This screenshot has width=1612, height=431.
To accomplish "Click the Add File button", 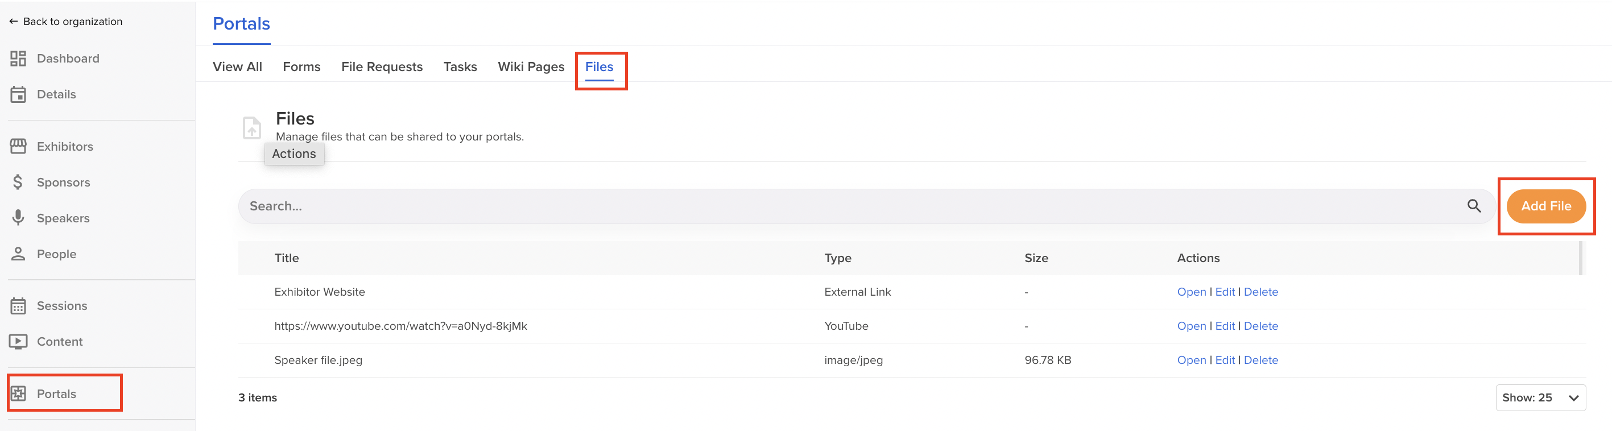I will coord(1545,206).
